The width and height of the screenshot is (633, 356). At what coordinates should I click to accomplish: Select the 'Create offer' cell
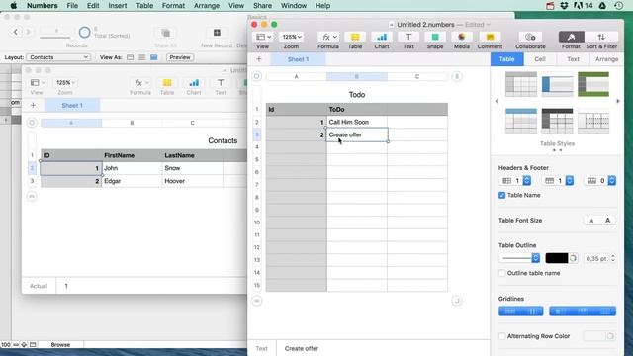(x=357, y=134)
